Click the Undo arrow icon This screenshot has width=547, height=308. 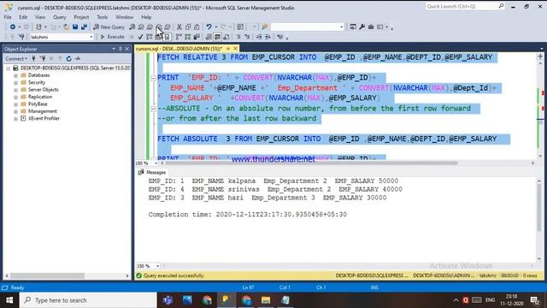coord(209,27)
